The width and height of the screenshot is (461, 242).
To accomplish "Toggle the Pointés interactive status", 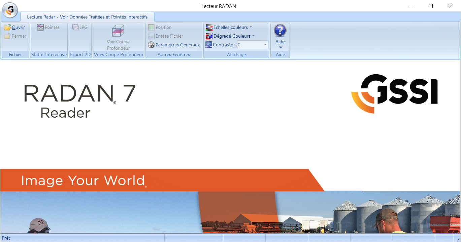I will coord(48,28).
